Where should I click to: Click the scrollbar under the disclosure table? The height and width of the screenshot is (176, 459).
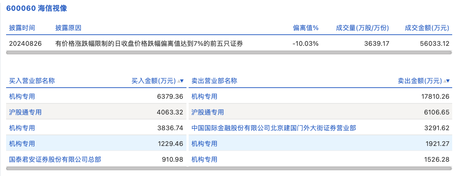[229, 53]
